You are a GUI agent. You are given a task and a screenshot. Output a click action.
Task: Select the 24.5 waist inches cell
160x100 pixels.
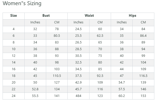point(78,29)
